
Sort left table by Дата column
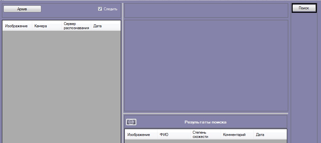click(x=98, y=26)
